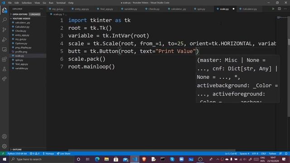Open the Help menu
Viewport: 290px width, 163px height.
[x=71, y=3]
